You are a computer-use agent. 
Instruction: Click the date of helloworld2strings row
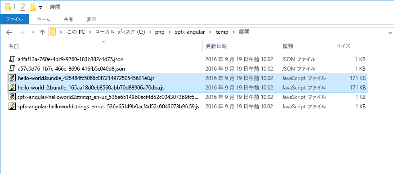(239, 97)
